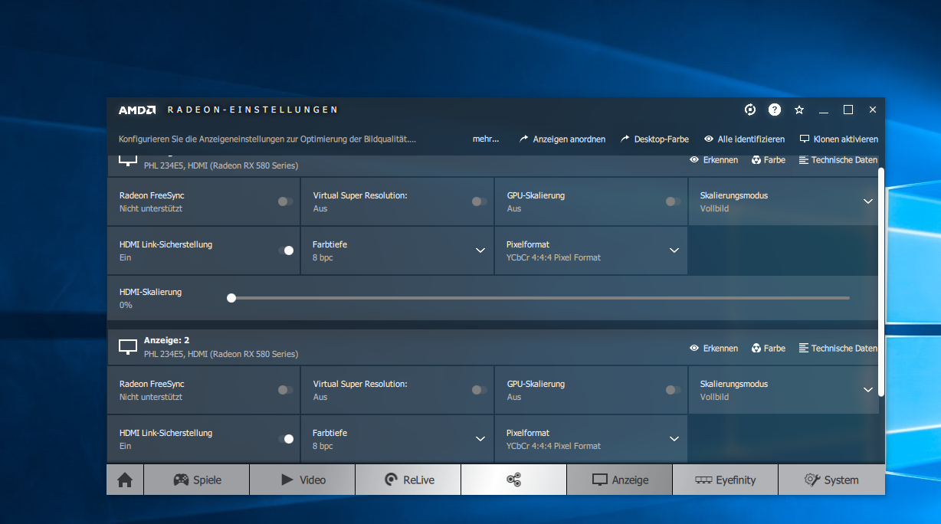Open the Eyefinity tab
The image size is (941, 524).
[725, 480]
